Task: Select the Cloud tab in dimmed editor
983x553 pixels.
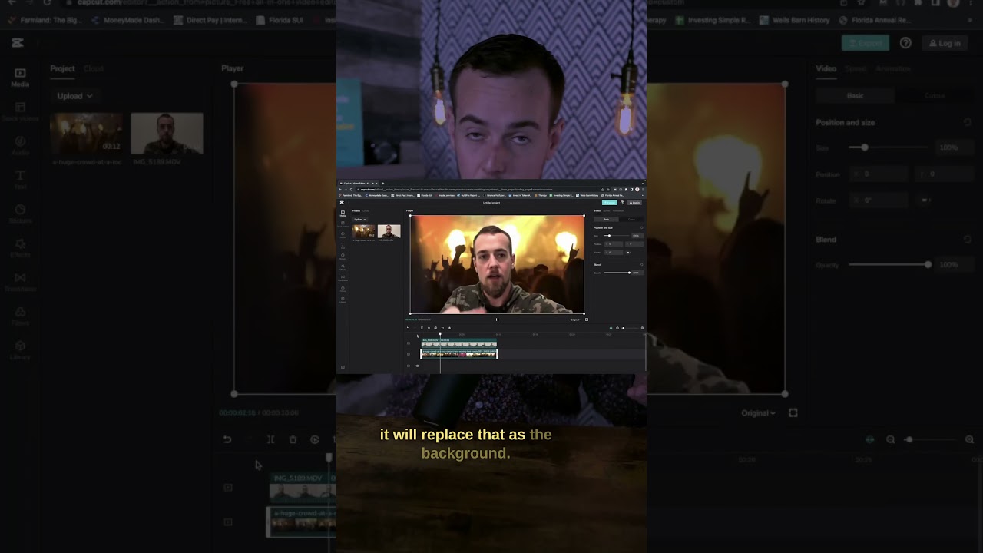Action: tap(93, 68)
